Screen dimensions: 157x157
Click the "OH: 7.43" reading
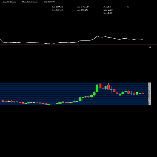click(107, 10)
